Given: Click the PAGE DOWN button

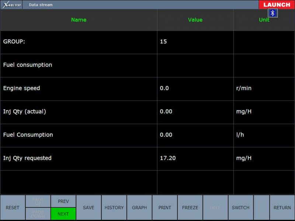Looking at the screenshot, I should 38,214.
